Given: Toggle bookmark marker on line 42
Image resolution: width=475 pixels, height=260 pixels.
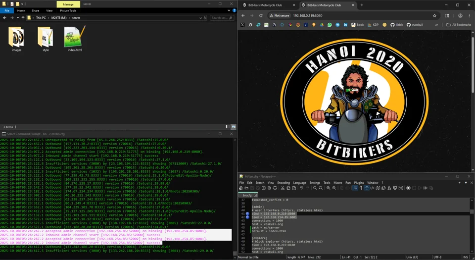Looking at the screenshot, I should click(x=247, y=217).
